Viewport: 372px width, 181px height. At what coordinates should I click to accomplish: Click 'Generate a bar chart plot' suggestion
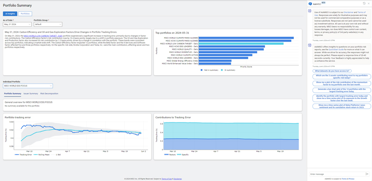coord(342,90)
